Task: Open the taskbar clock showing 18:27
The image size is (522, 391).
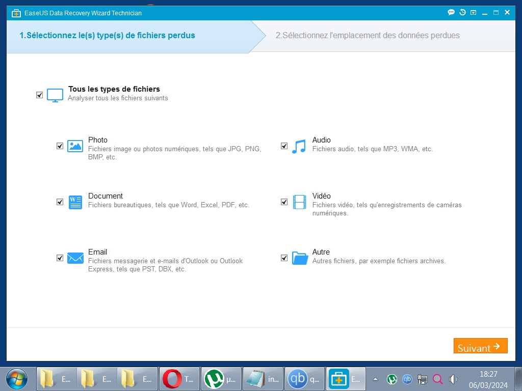Action: coord(488,379)
